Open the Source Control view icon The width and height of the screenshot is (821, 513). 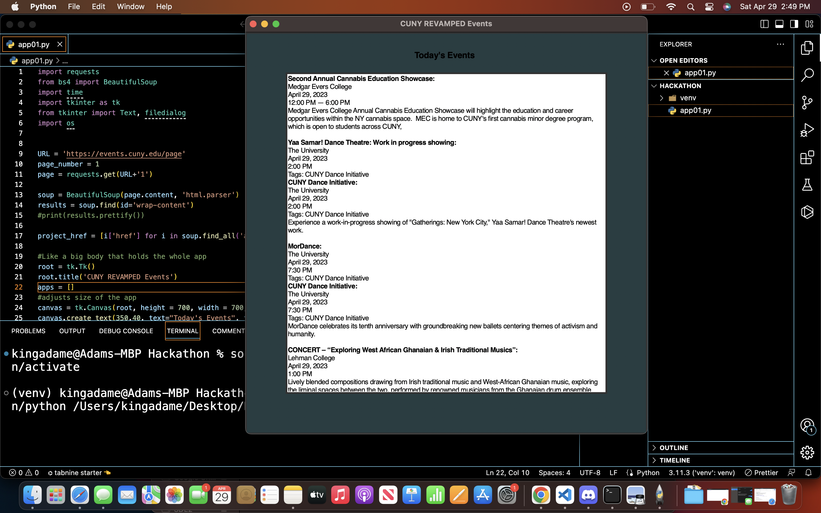pos(807,103)
